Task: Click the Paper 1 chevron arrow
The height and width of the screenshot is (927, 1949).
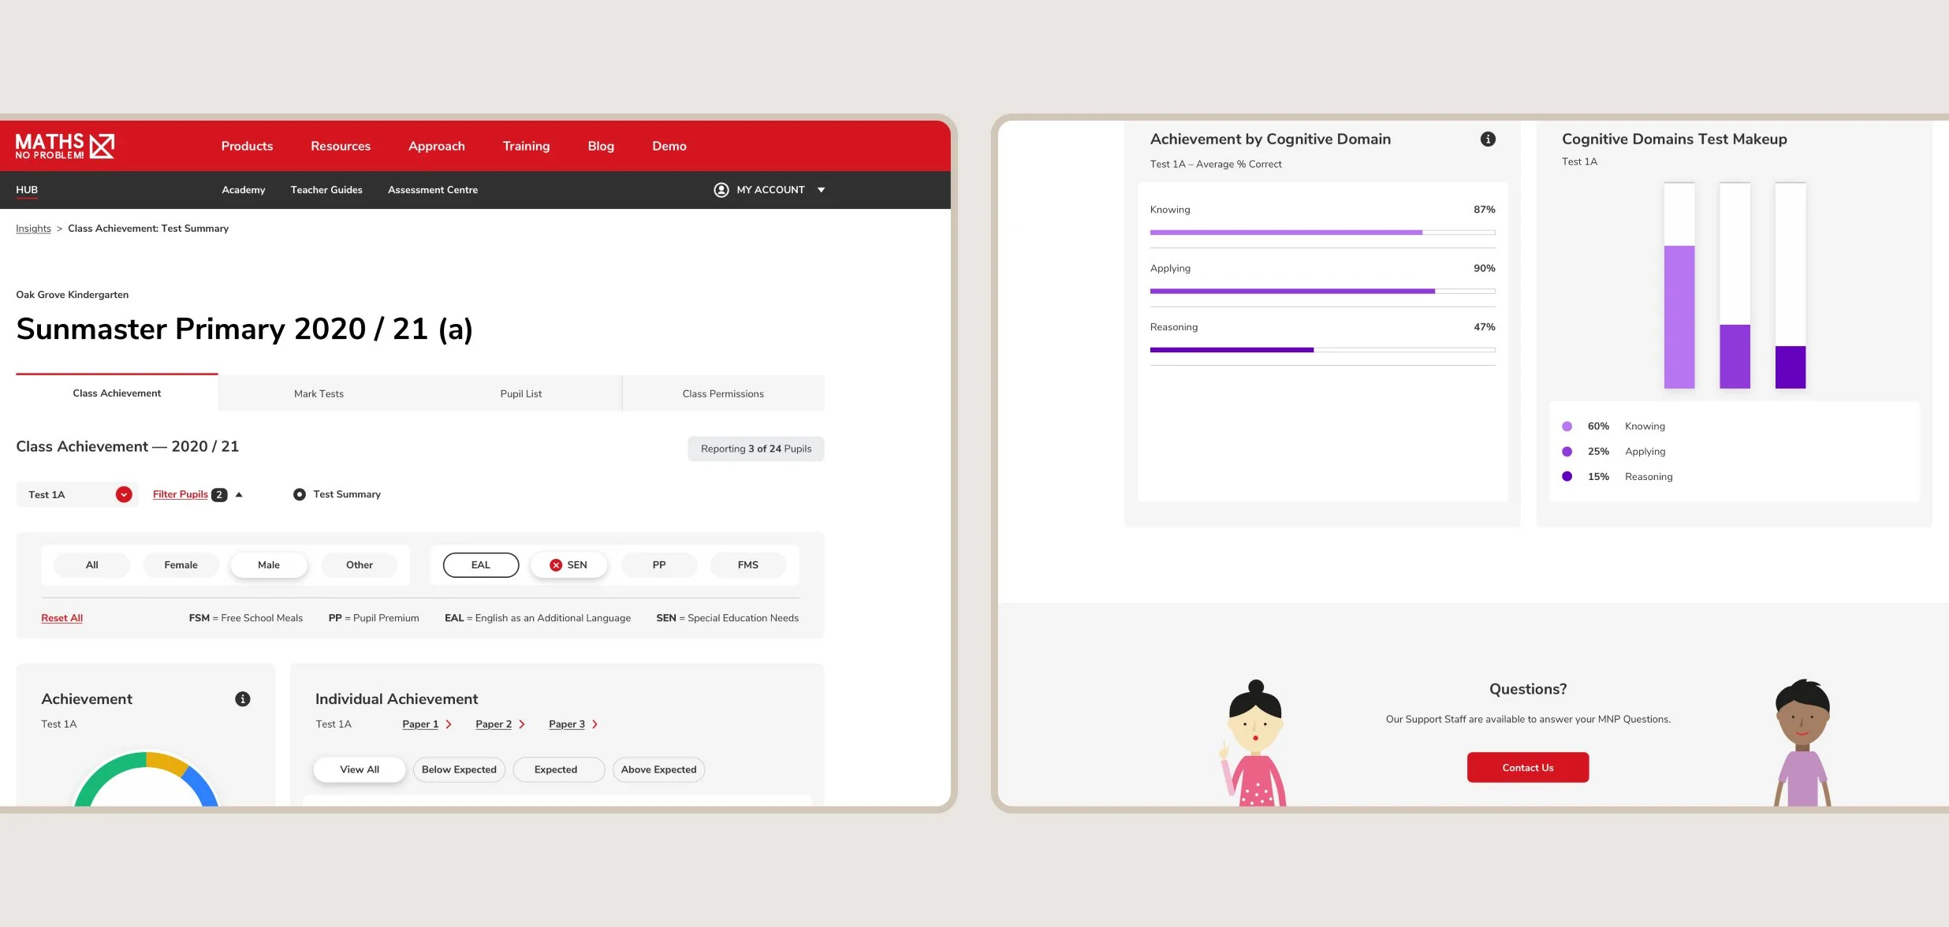Action: click(449, 724)
